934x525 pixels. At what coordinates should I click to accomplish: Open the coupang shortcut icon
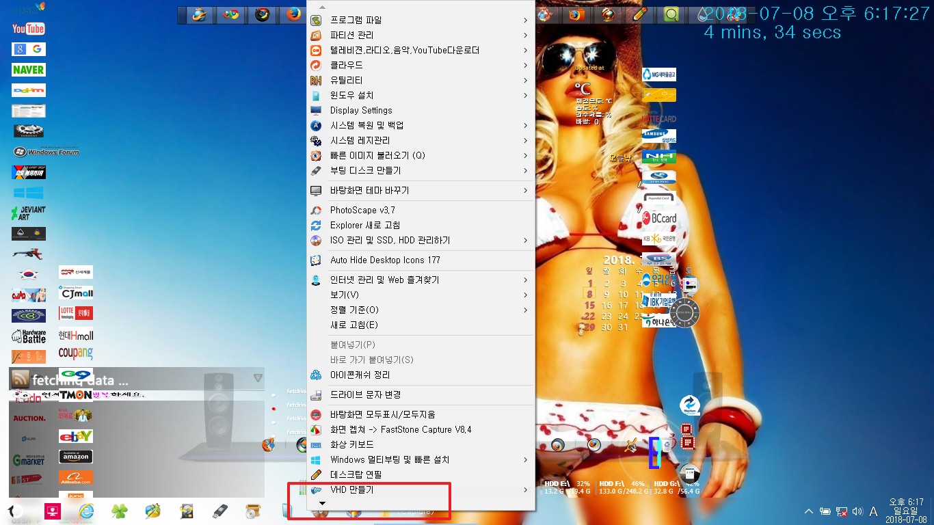[x=76, y=353]
